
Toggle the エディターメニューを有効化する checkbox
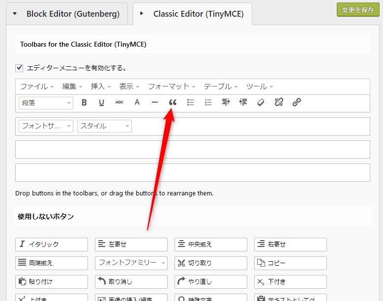coord(20,68)
